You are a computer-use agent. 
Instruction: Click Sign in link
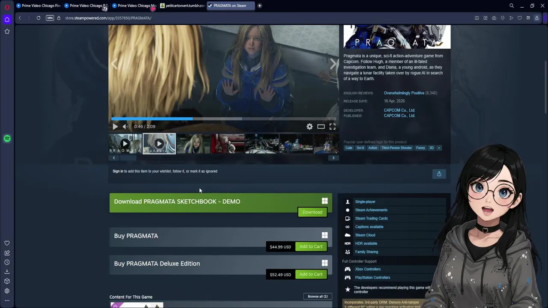pyautogui.click(x=118, y=171)
